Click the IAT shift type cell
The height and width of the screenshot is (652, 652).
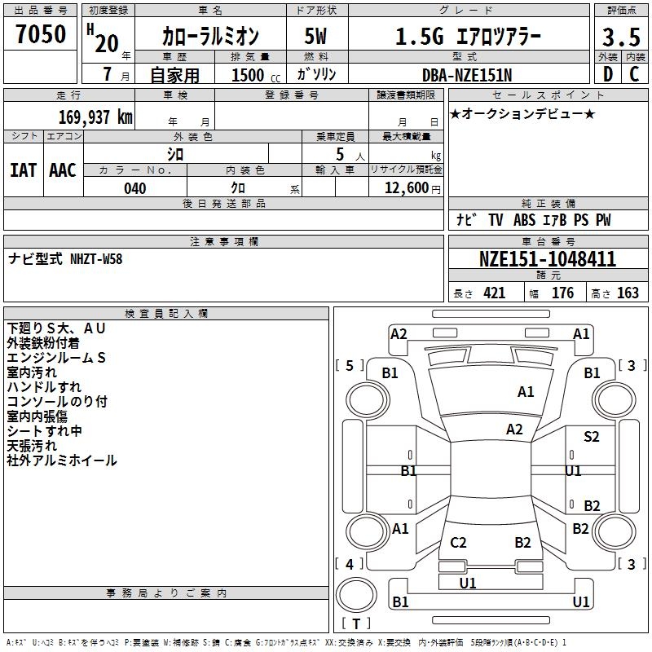tap(24, 170)
